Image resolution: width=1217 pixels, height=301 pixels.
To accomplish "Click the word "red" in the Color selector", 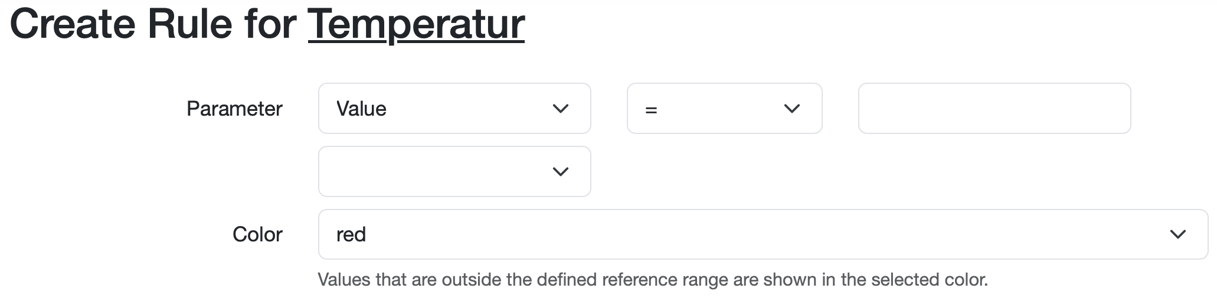I will tap(351, 234).
